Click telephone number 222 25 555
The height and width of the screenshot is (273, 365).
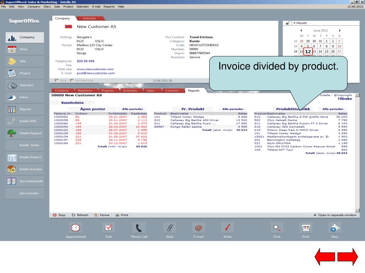click(x=86, y=61)
